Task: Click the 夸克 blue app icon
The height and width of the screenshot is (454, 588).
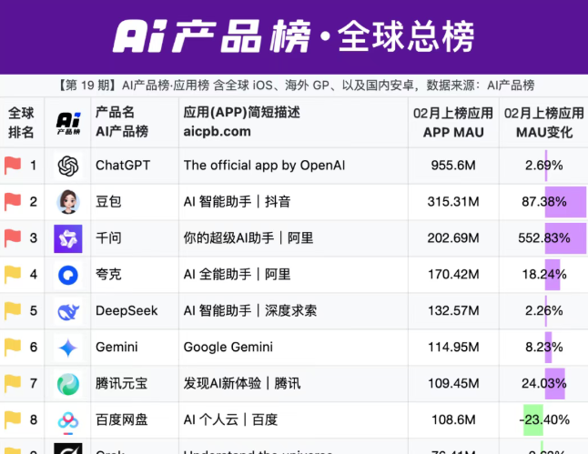Action: [x=68, y=275]
